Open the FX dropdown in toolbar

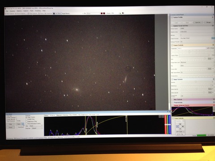[x=93, y=13]
